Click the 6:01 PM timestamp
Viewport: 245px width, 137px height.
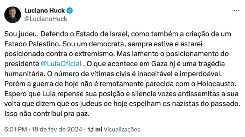point(16,129)
